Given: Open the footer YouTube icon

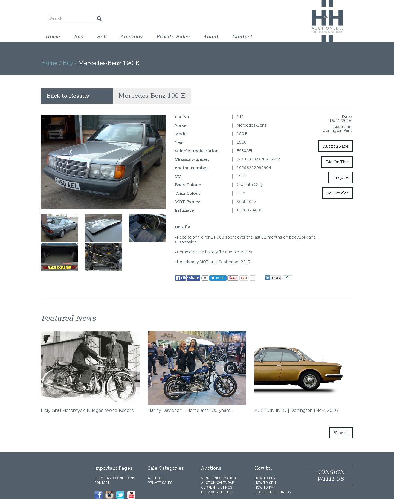Looking at the screenshot, I should pyautogui.click(x=131, y=495).
